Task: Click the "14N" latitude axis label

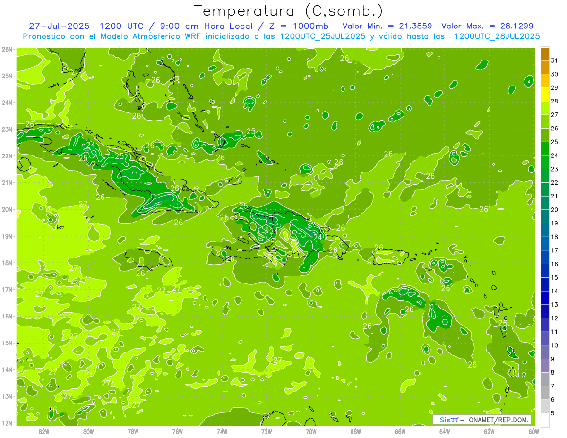Action: 7,369
